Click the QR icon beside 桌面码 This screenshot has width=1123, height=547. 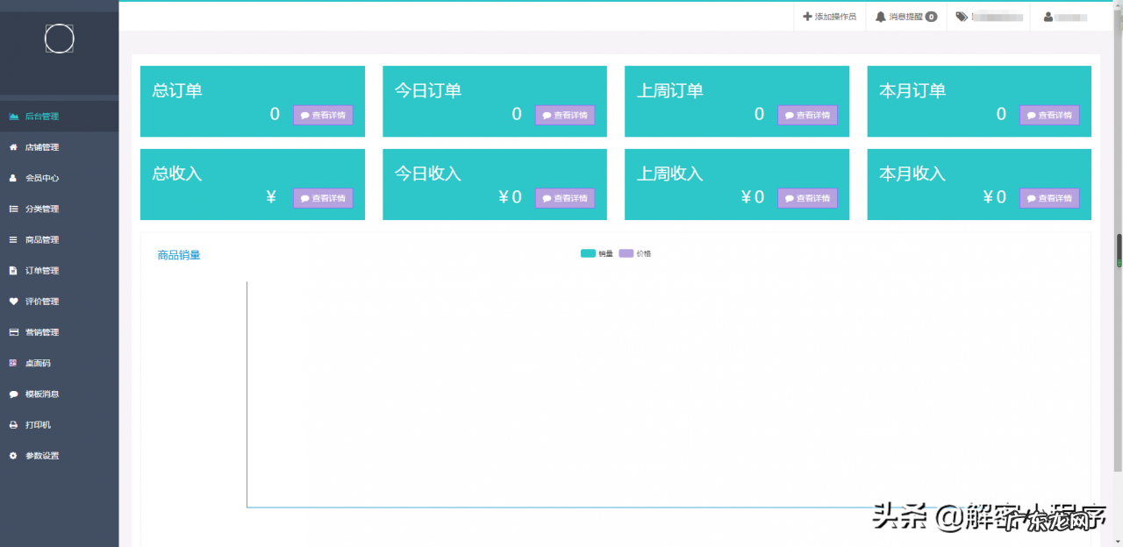coord(13,363)
